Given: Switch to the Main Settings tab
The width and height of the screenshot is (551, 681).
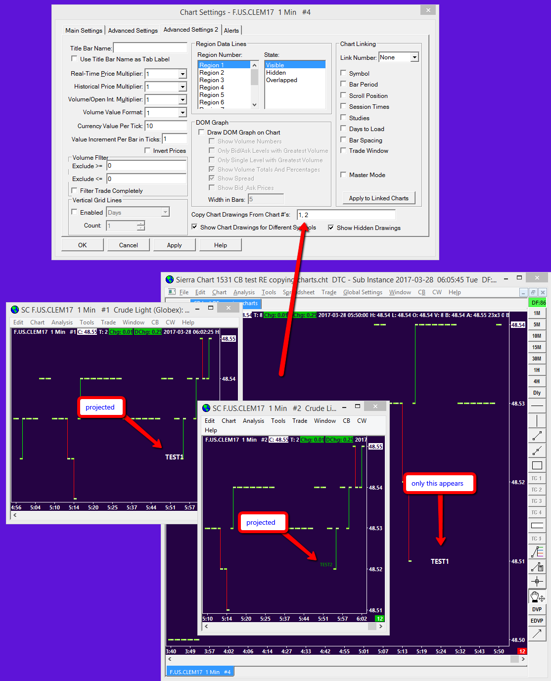Looking at the screenshot, I should [x=84, y=30].
